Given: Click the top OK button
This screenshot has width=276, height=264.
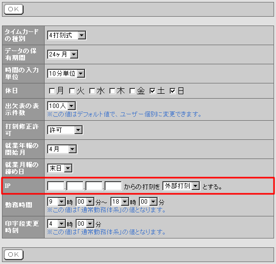Looking at the screenshot, I should 14,9.
